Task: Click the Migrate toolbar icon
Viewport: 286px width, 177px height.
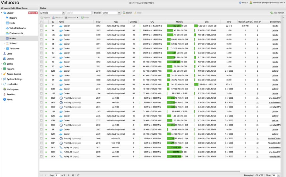Action: [x=42, y=18]
